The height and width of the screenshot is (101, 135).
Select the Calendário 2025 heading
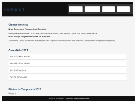coord(18,50)
